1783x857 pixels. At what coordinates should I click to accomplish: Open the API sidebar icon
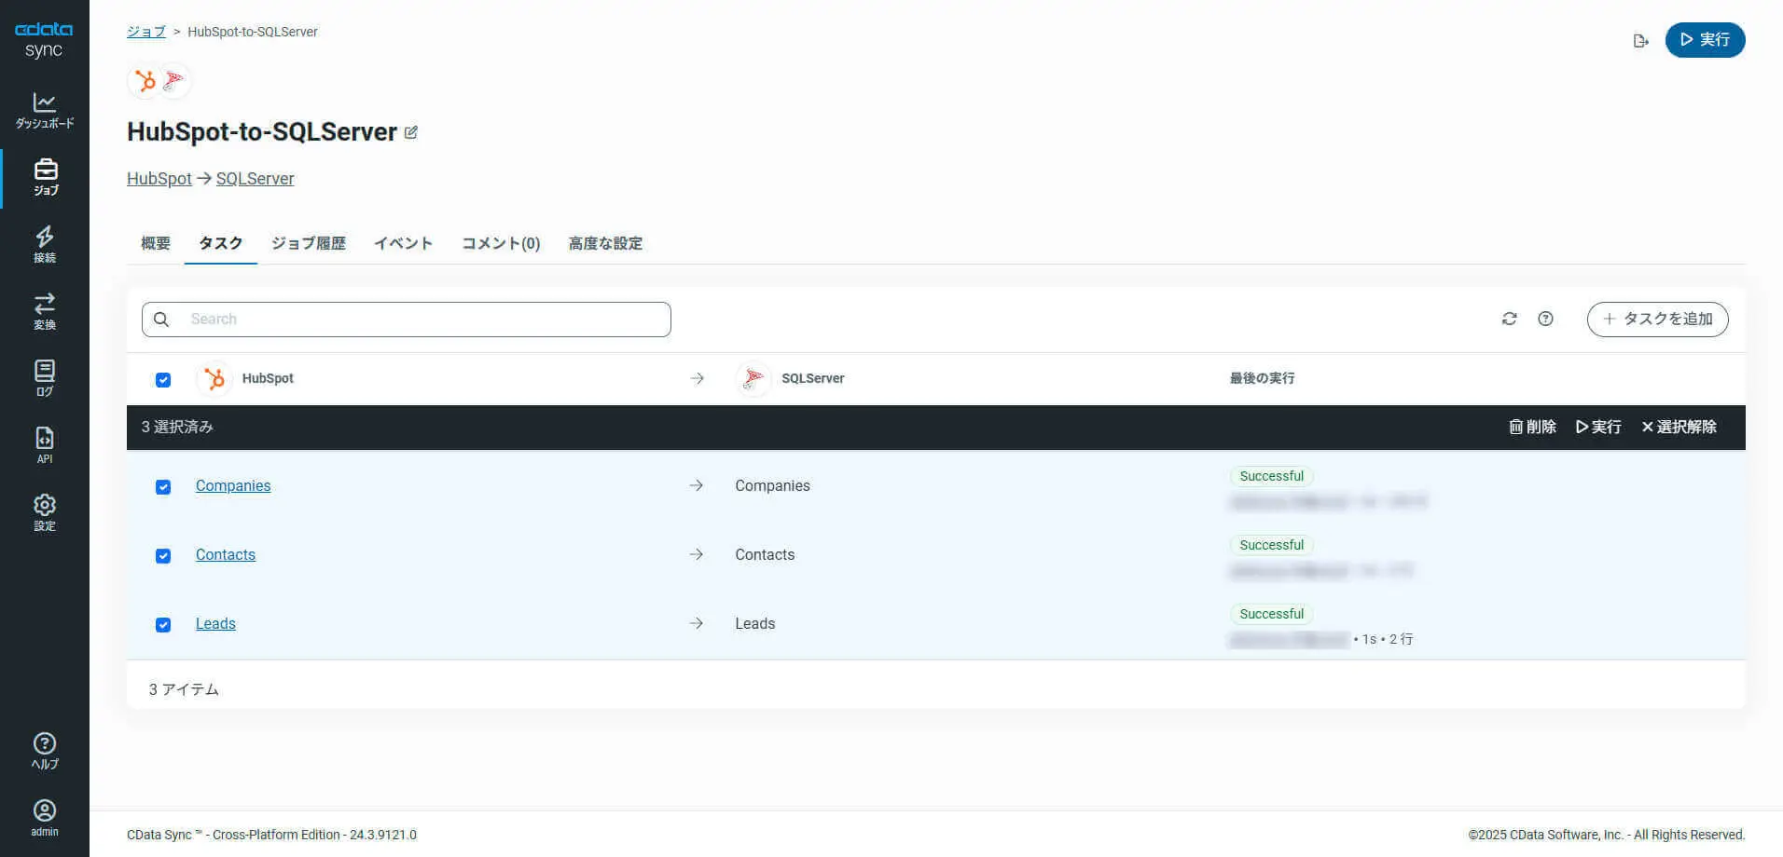click(45, 445)
